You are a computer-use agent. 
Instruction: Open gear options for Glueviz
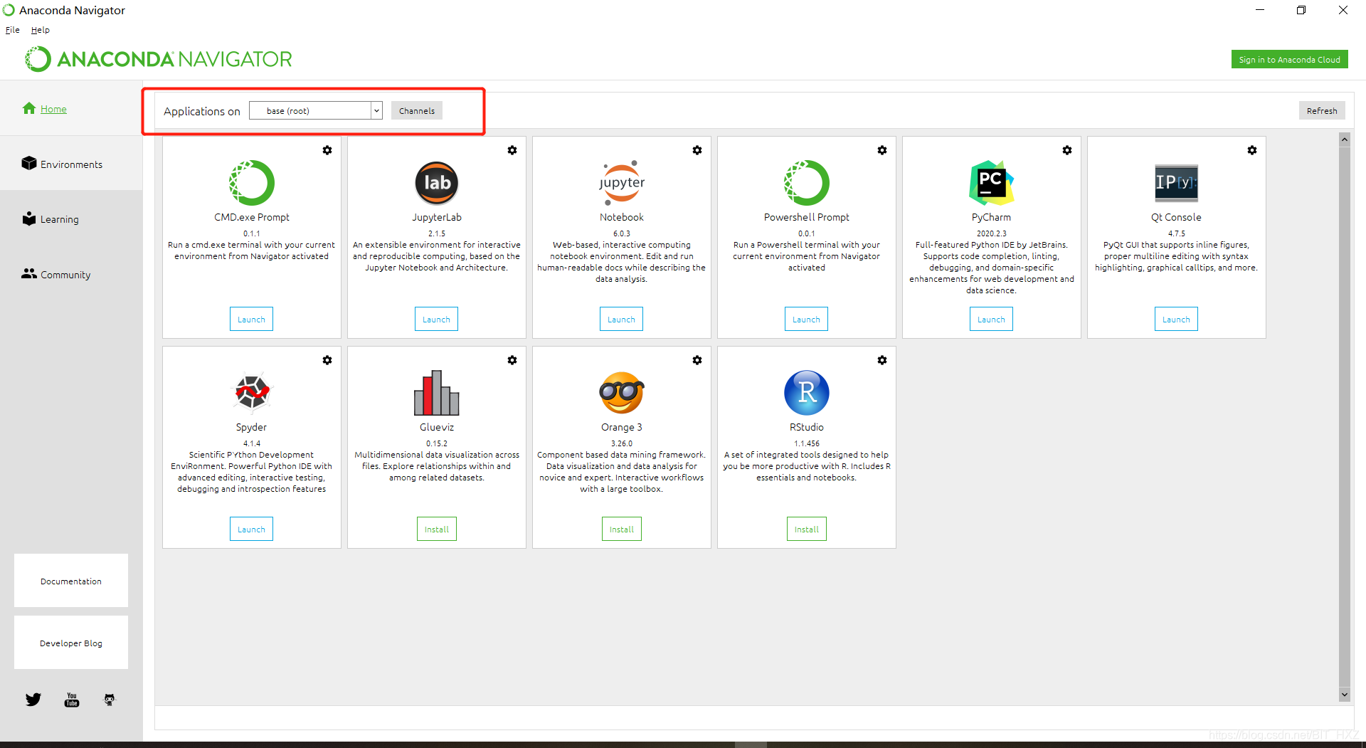[512, 360]
